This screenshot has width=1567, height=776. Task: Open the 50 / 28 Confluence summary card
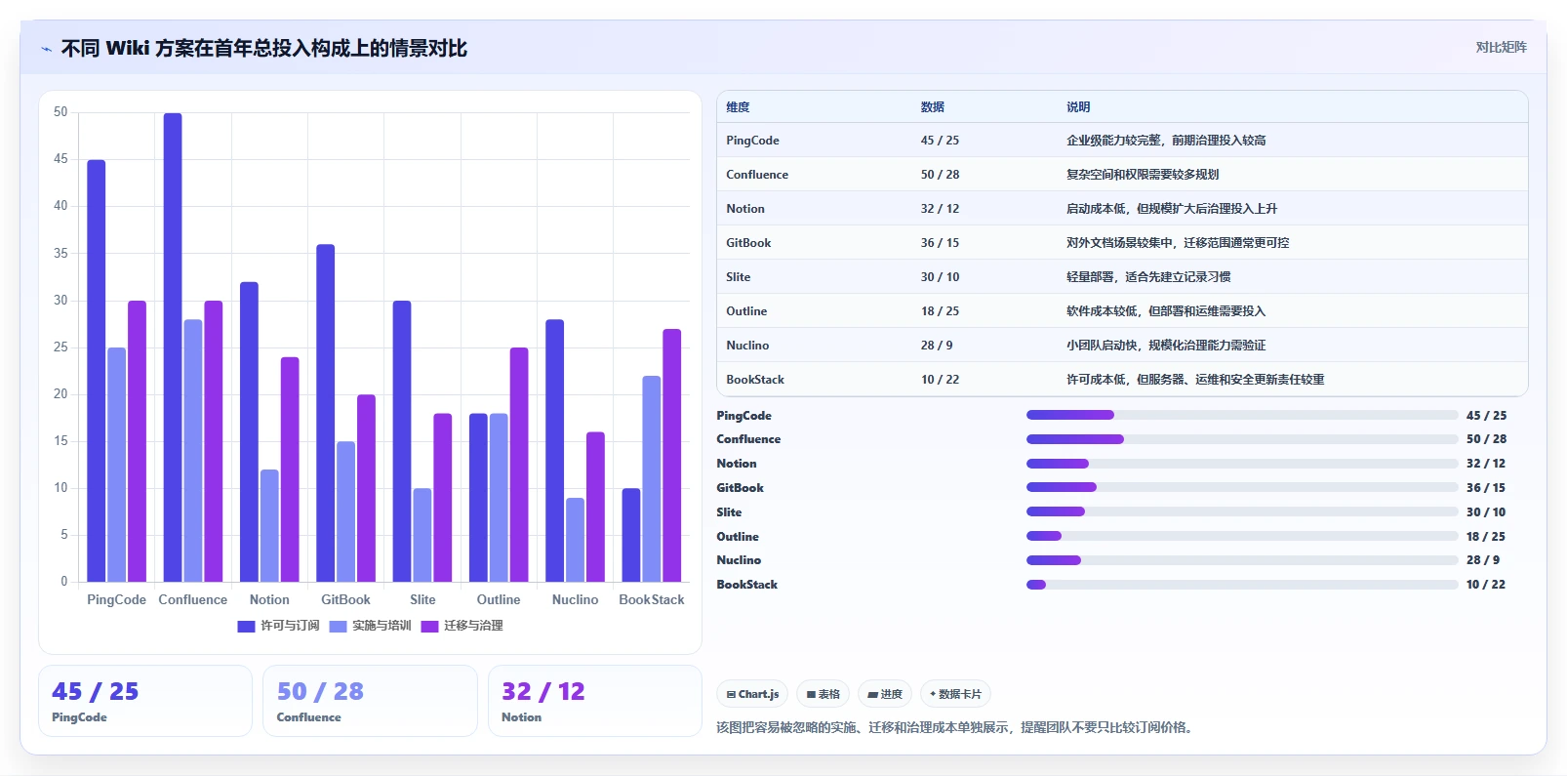(370, 701)
